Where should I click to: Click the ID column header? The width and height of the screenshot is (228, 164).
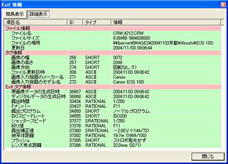75,22
